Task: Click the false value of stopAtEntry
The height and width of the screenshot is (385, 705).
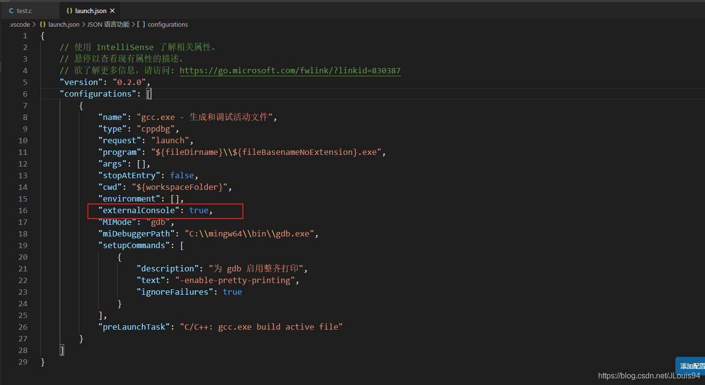Action: coord(182,175)
